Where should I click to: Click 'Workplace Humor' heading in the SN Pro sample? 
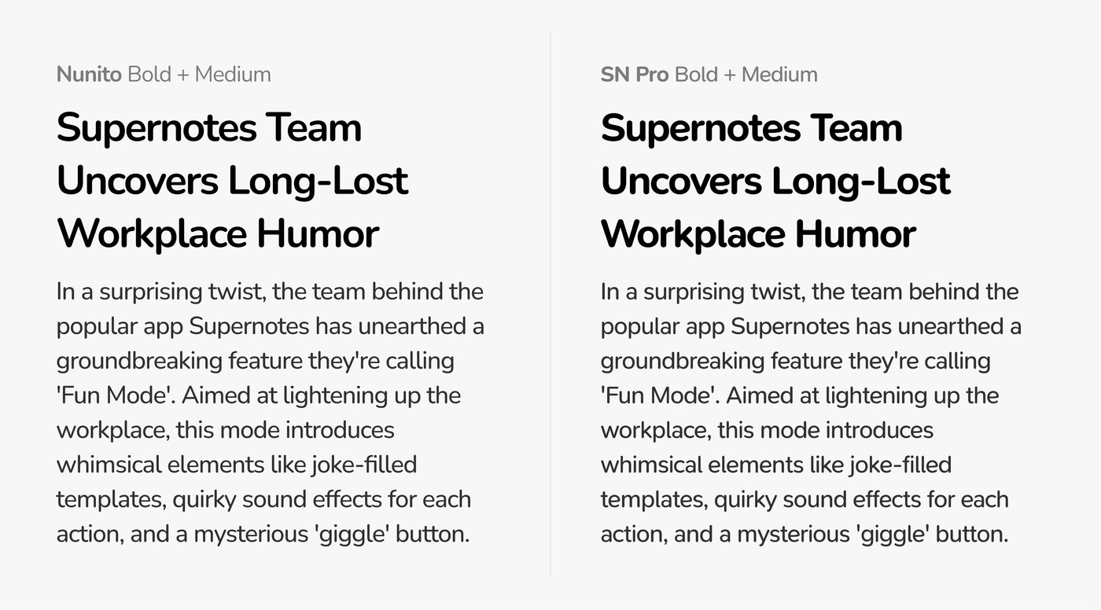pyautogui.click(x=758, y=234)
